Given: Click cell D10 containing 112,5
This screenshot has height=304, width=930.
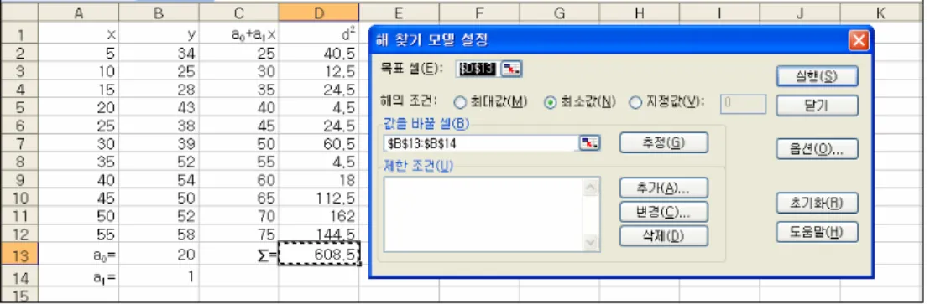Looking at the screenshot, I should (x=319, y=198).
